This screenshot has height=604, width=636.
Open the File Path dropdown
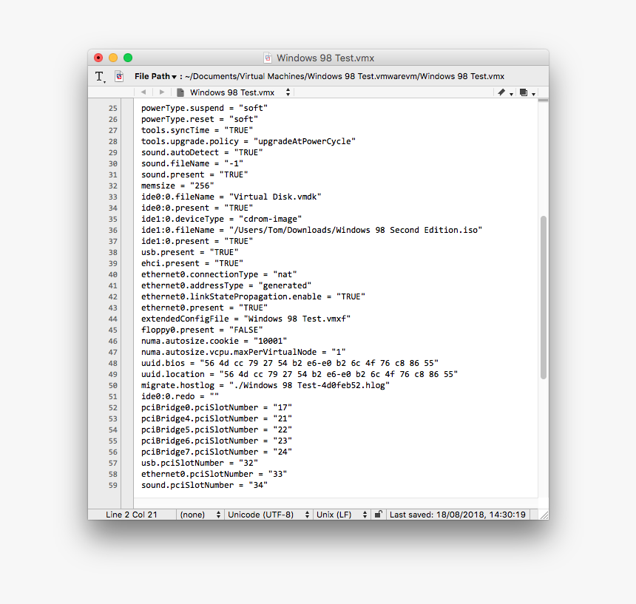point(156,76)
